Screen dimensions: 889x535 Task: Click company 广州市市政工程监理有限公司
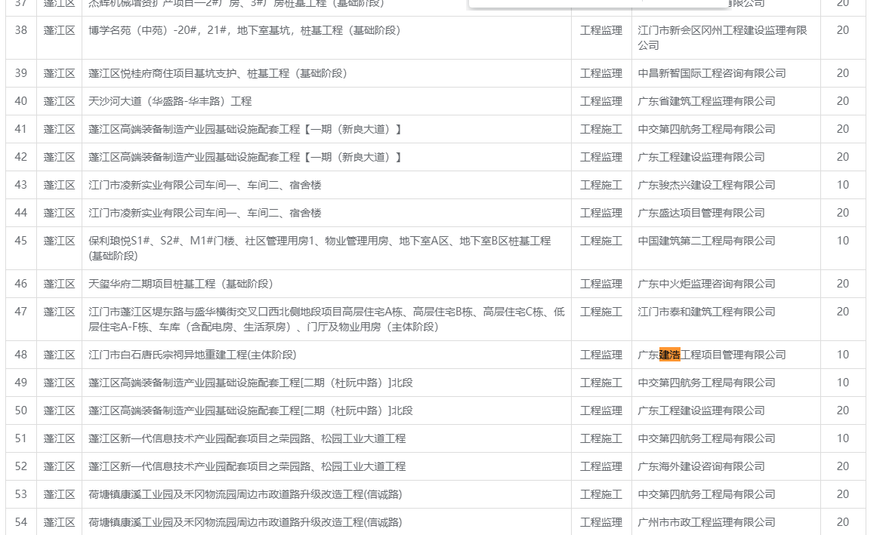[706, 522]
